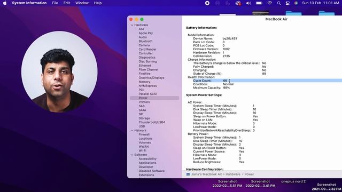Select USB in the sidebar
342x192 pixels.
pyautogui.click(x=142, y=126)
